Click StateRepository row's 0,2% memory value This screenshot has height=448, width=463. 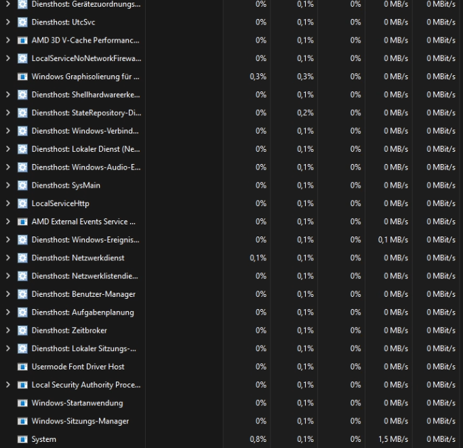tap(305, 113)
